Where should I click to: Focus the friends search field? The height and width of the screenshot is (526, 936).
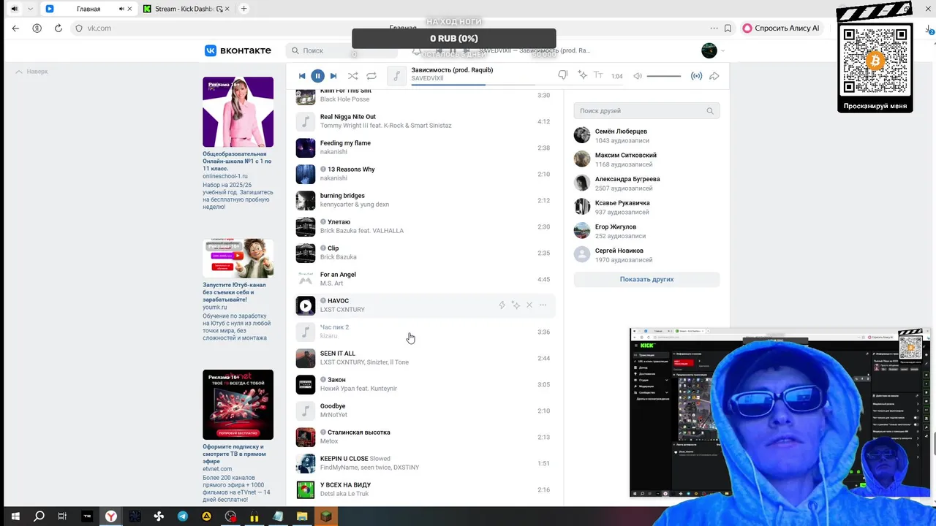[646, 111]
